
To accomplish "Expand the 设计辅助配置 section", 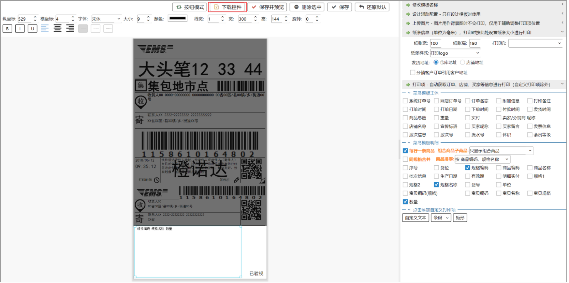I will 484,14.
